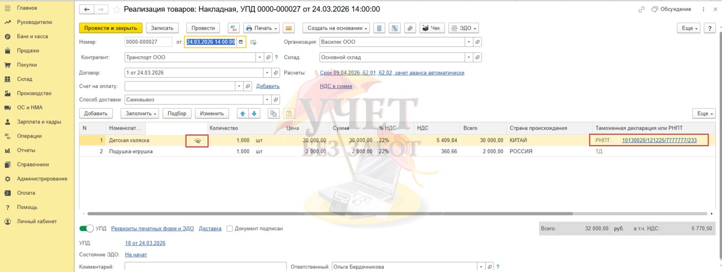722x272 pixels.
Task: Click help question mark next to Ответственный
Action: coord(498,267)
